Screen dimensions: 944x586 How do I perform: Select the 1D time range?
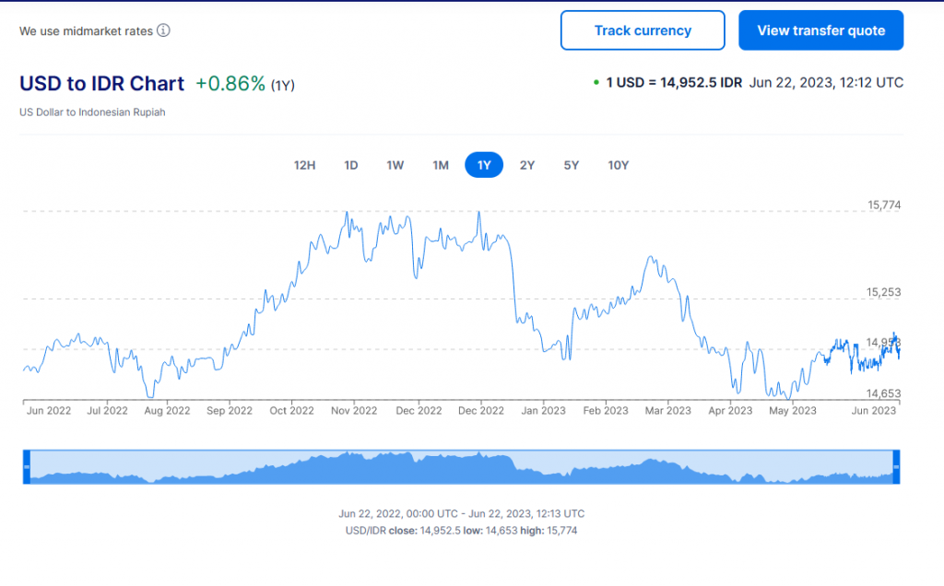click(x=351, y=165)
